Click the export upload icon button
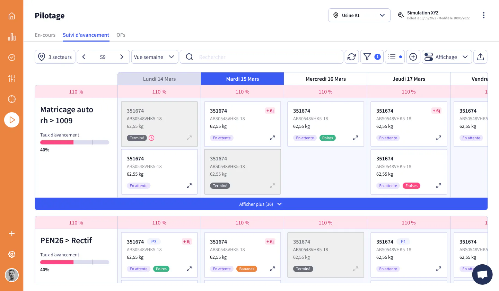Viewport: 499px width, 291px height. (480, 57)
